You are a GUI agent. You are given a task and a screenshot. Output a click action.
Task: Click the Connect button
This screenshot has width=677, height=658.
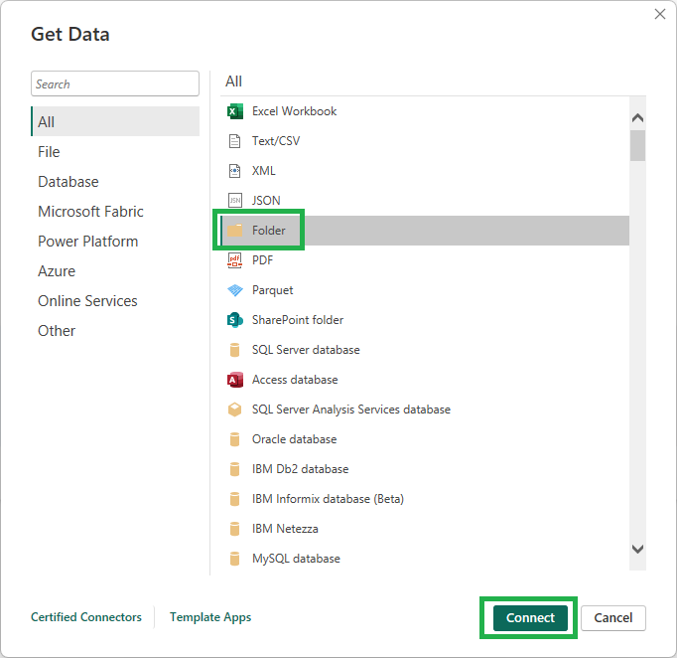(530, 618)
